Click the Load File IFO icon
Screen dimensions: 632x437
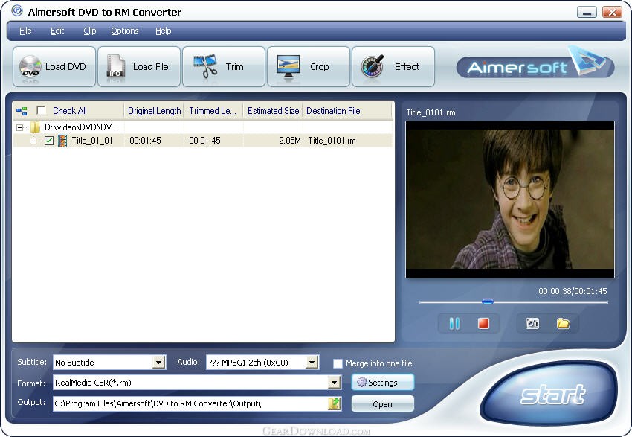point(116,66)
